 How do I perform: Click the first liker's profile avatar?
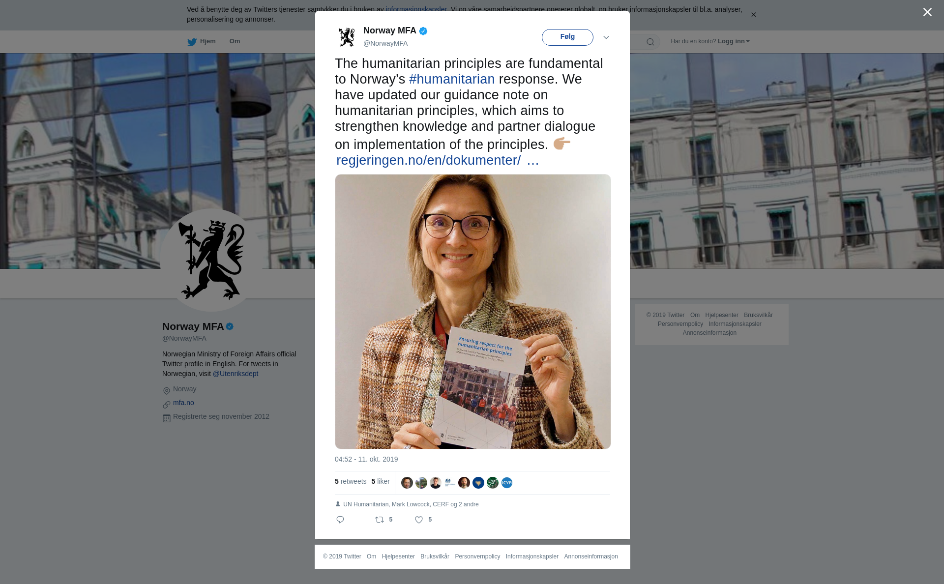coord(407,483)
